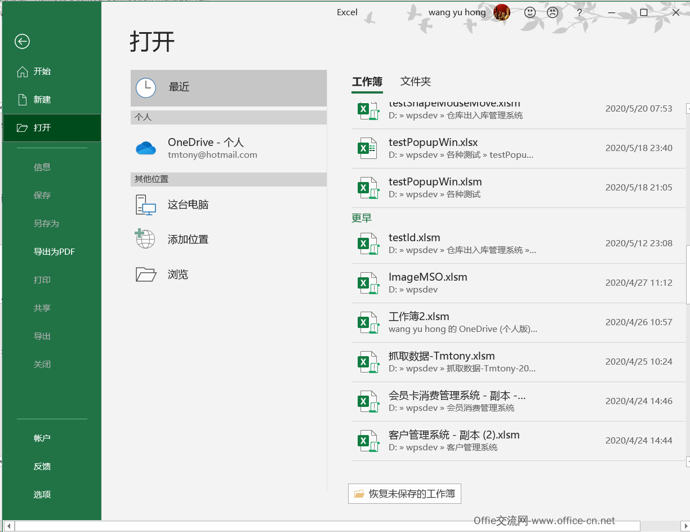The width and height of the screenshot is (690, 532).
Task: Click 浏览 to browse files
Action: tap(229, 274)
